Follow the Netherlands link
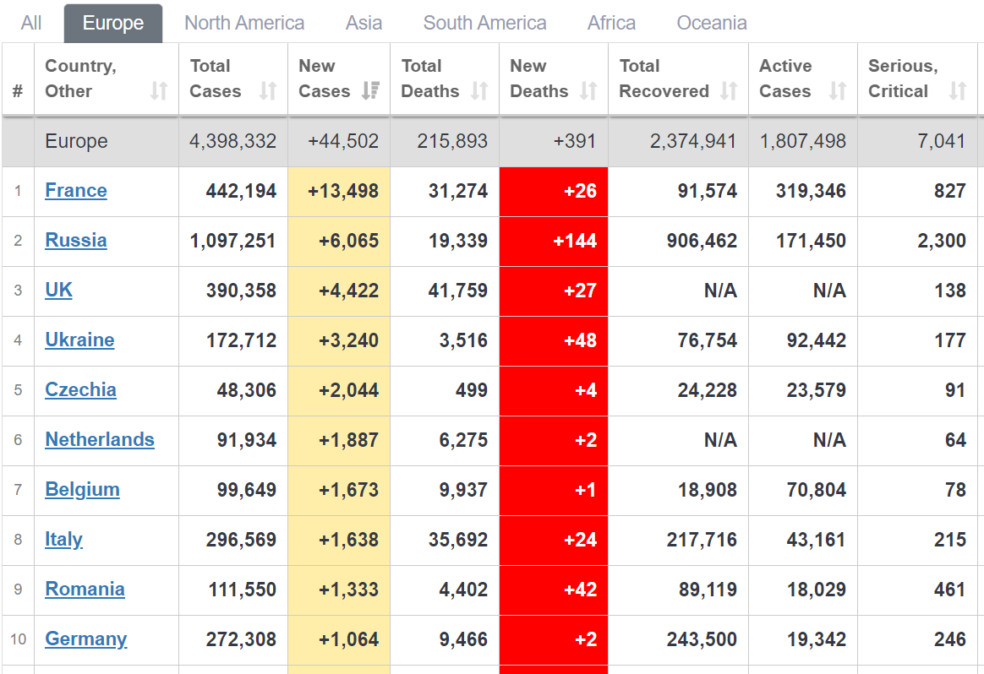The height and width of the screenshot is (674, 984). pos(100,440)
